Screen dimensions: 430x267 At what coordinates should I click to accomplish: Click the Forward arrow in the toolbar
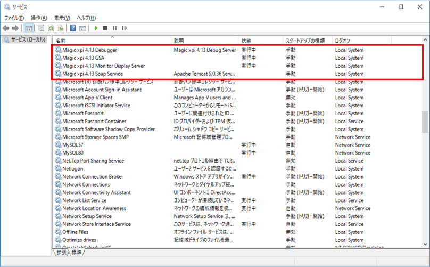15,28
